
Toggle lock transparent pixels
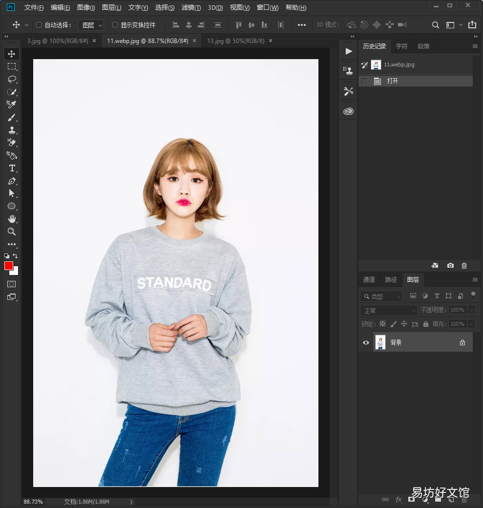coord(382,324)
